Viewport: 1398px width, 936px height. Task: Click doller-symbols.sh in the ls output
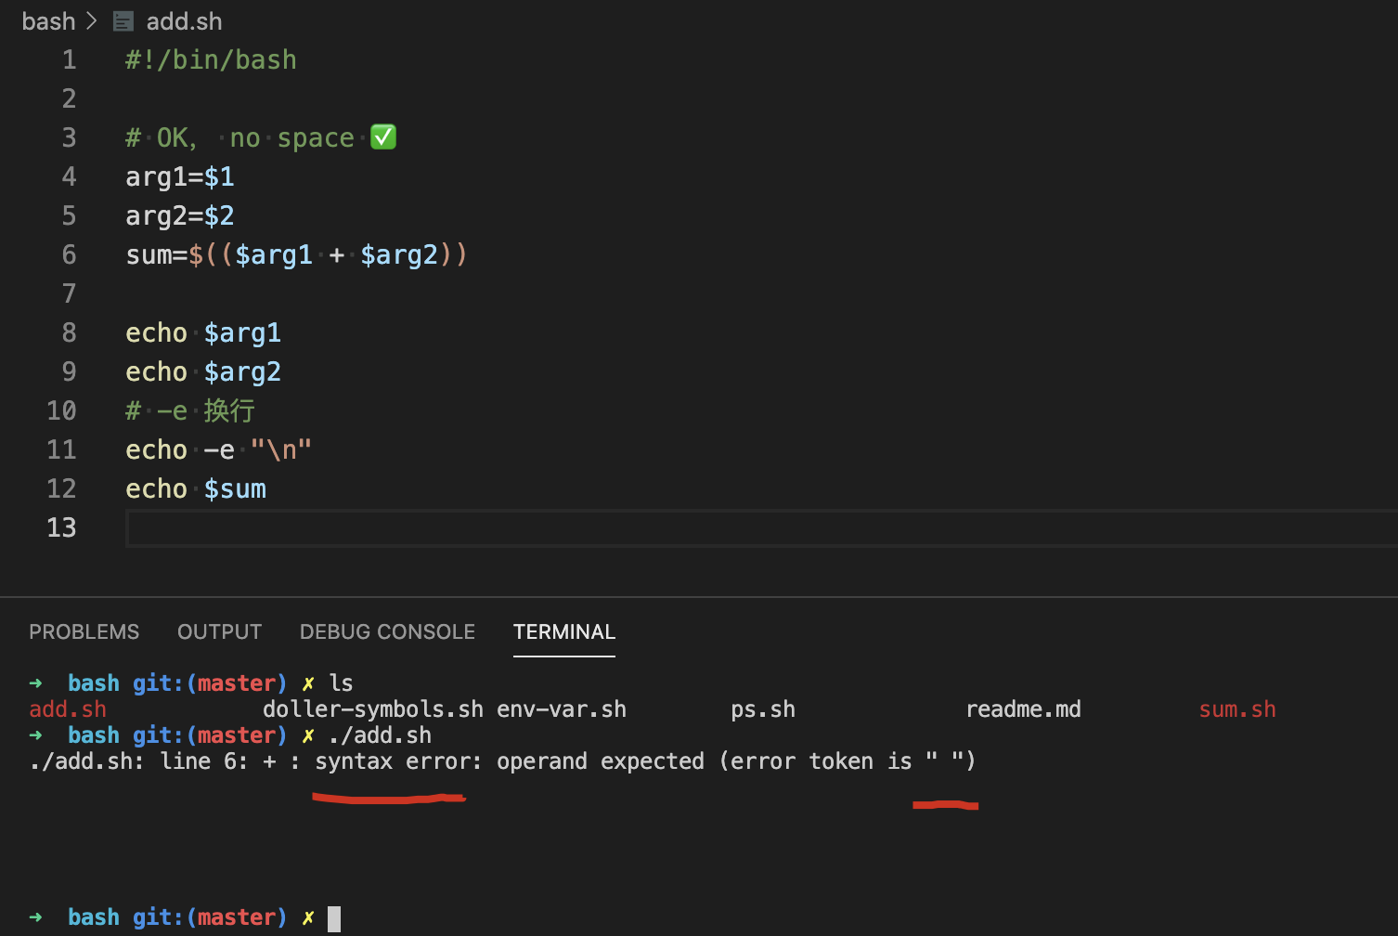372,709
